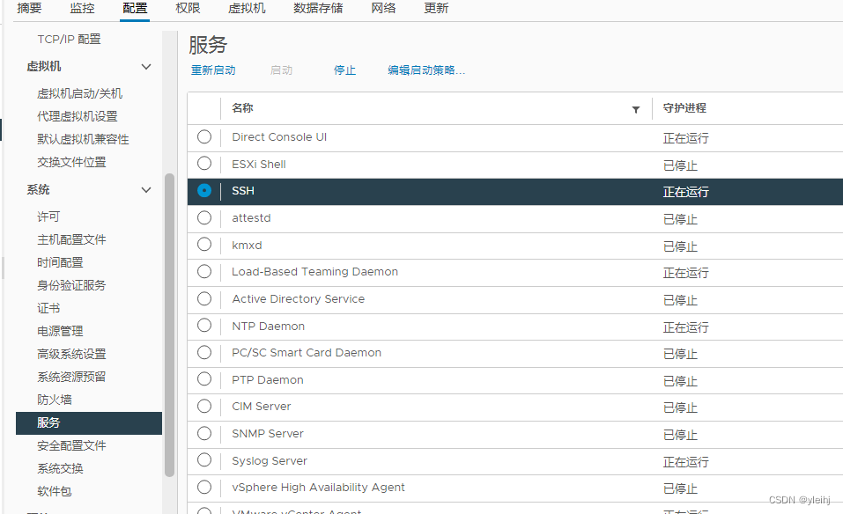Open 系统交换

tap(60, 468)
